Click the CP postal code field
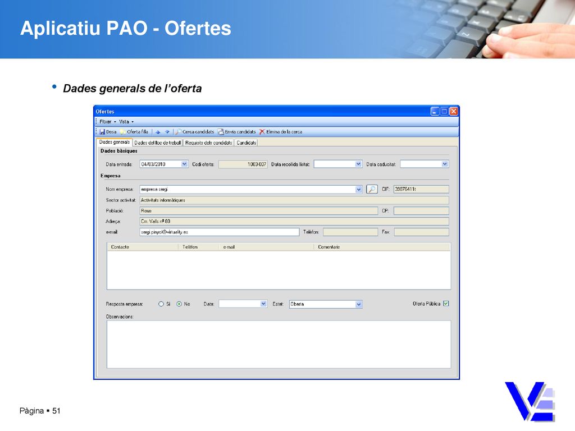575x431 pixels. click(x=421, y=211)
